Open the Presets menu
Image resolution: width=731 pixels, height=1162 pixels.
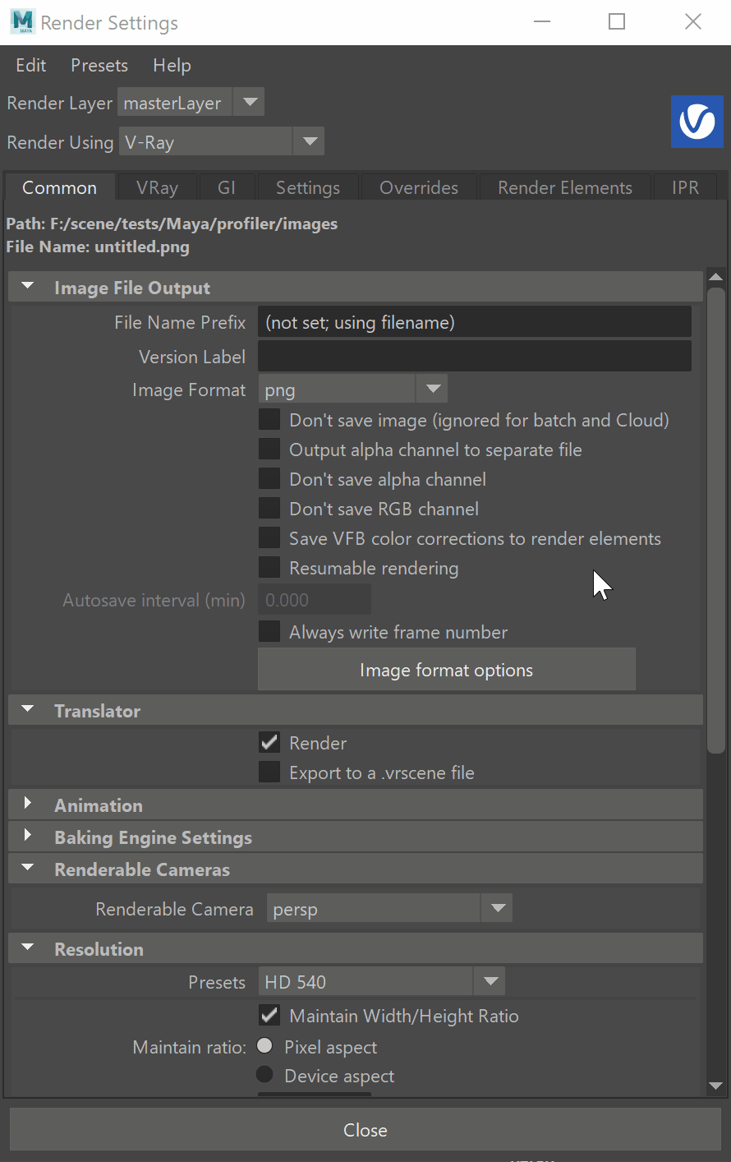coord(99,66)
